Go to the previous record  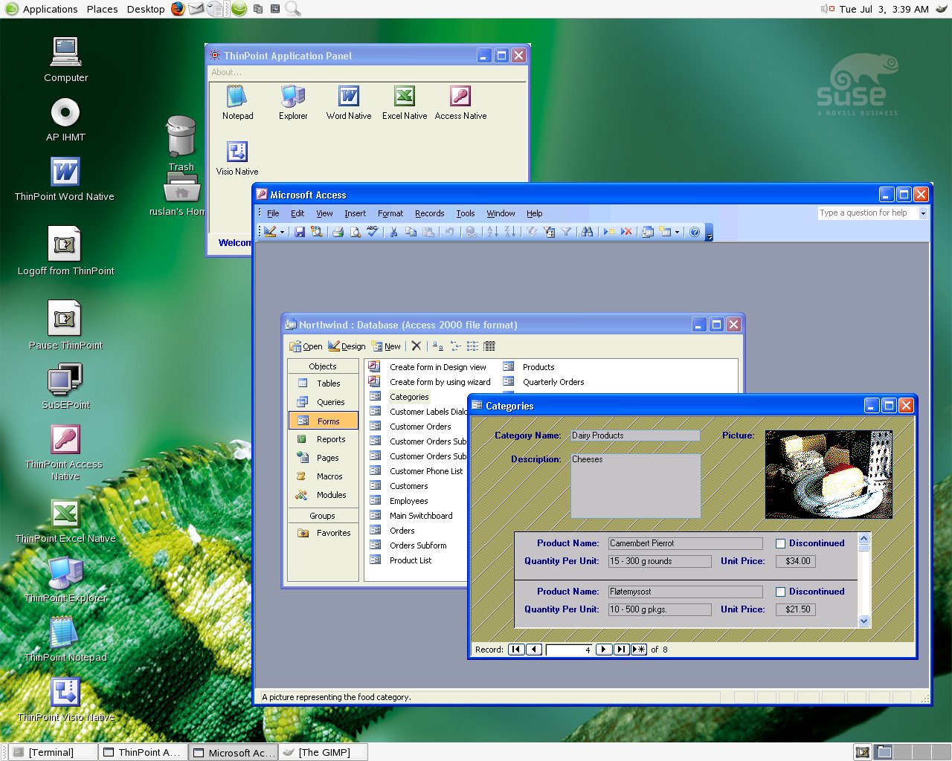[x=534, y=650]
